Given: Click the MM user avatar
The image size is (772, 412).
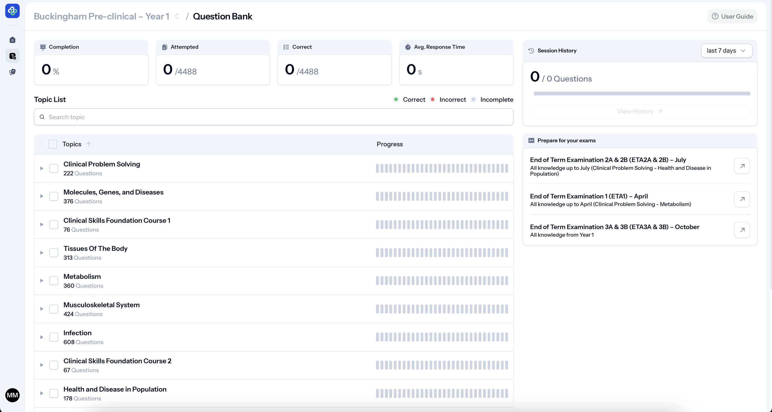Looking at the screenshot, I should click(12, 395).
